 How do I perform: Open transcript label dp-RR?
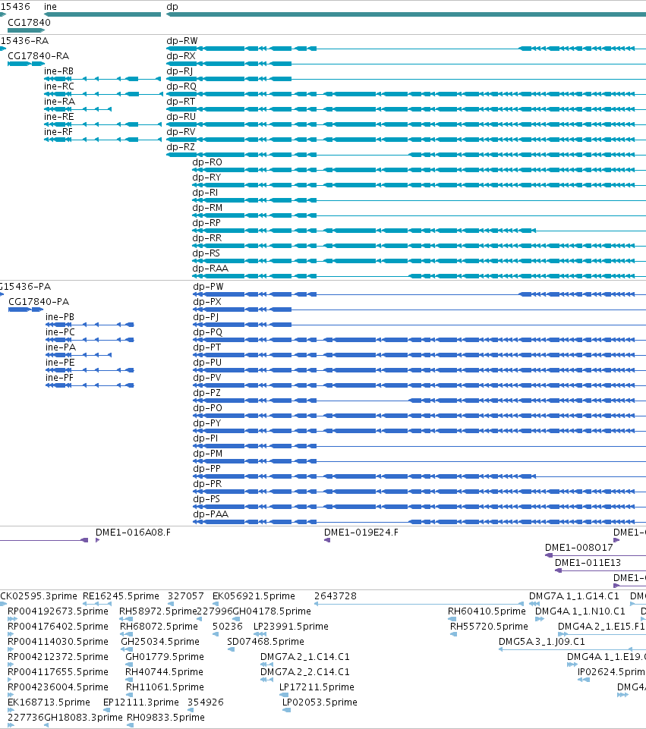207,238
